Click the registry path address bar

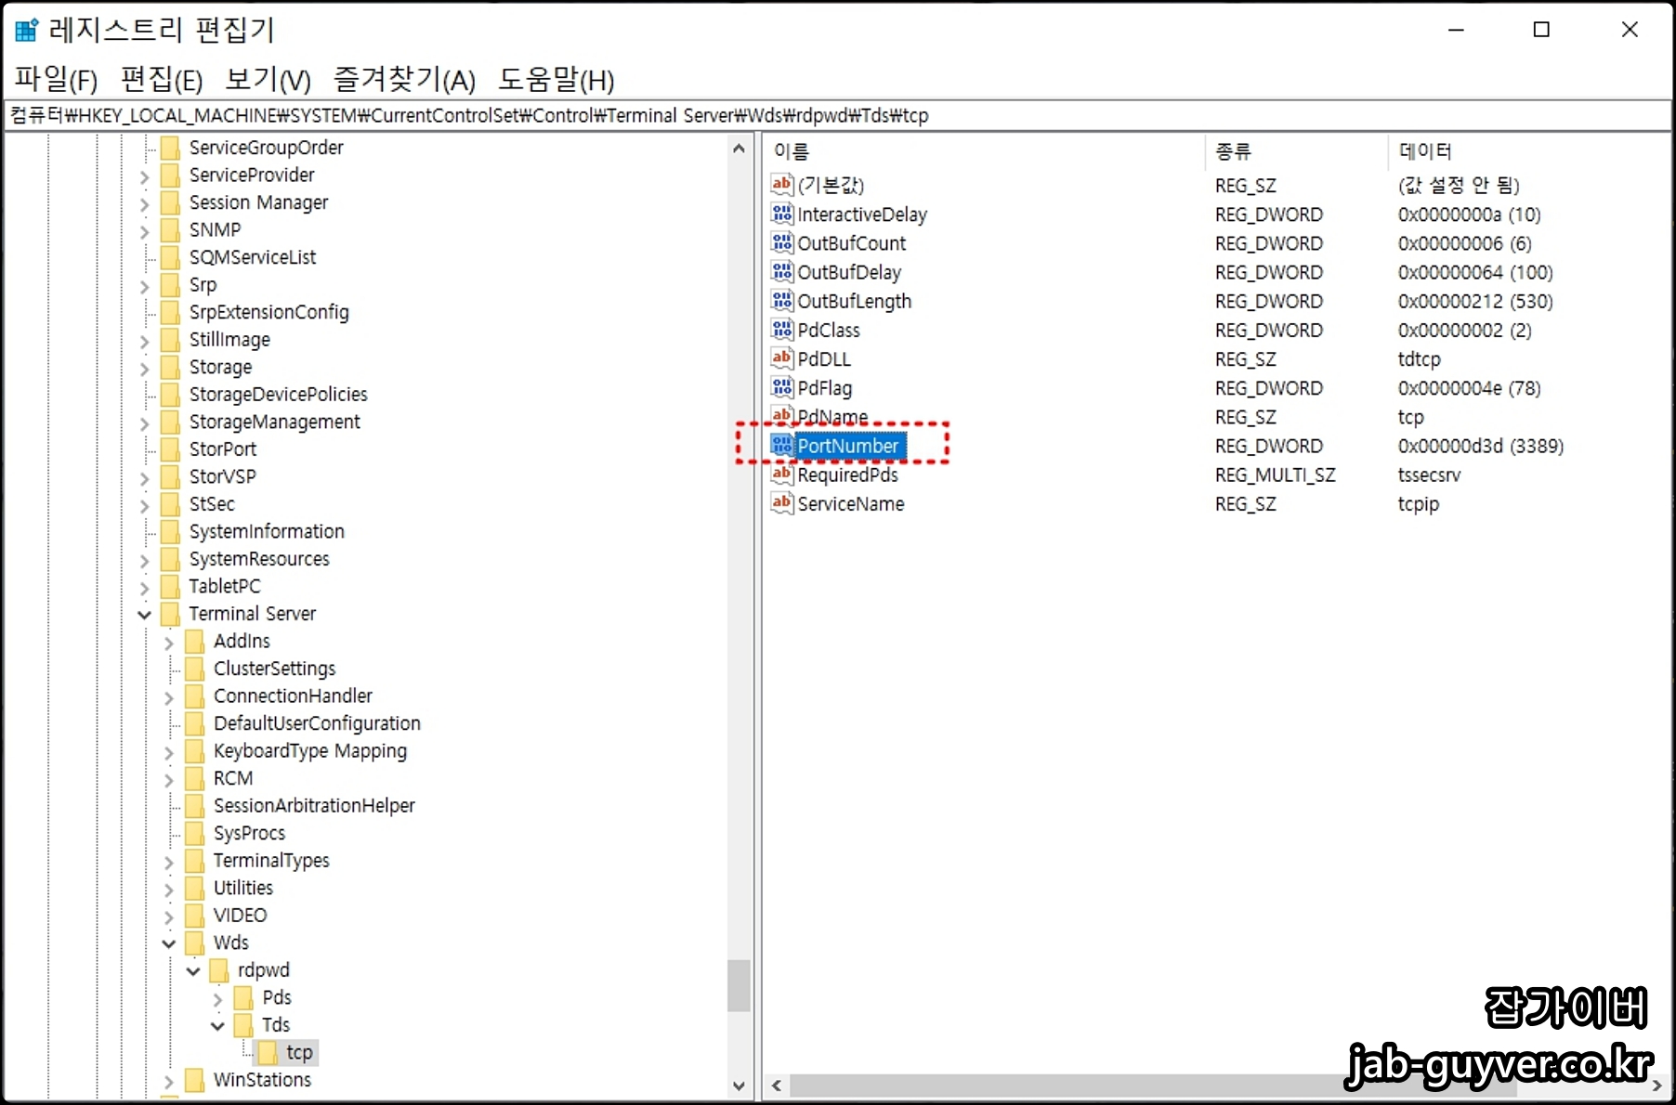point(837,115)
